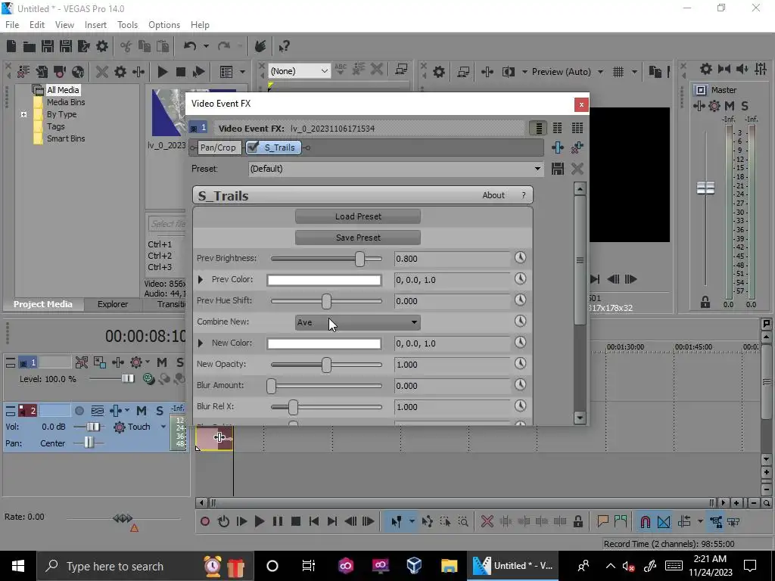This screenshot has width=775, height=581.
Task: Click the Save project toolbar icon
Action: (48, 46)
